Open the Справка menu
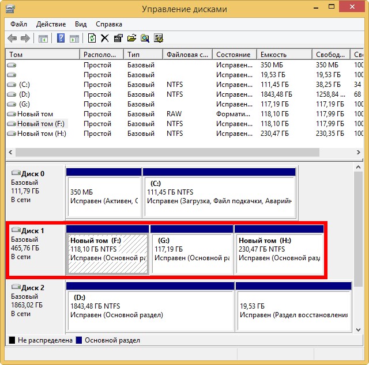This screenshot has height=365, width=369. click(x=109, y=24)
